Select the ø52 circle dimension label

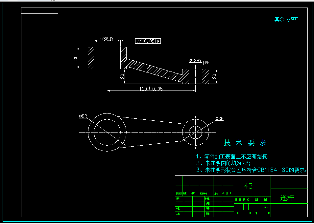83,116
